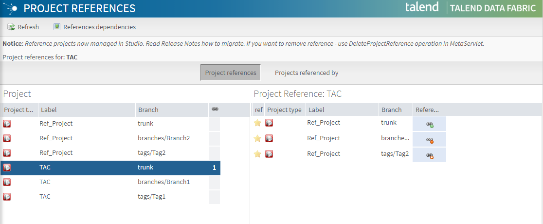This screenshot has height=224, width=543.
Task: Click green reference link icon for trunk
Action: point(430,125)
